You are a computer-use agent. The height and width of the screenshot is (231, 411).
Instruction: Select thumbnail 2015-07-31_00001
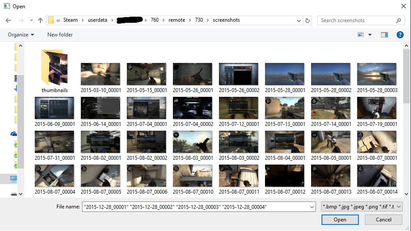tap(54, 142)
